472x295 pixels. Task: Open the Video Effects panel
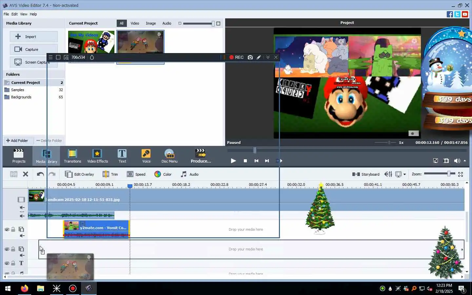click(97, 156)
